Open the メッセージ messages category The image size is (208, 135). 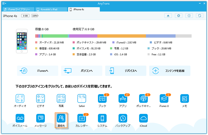[x=41, y=118]
